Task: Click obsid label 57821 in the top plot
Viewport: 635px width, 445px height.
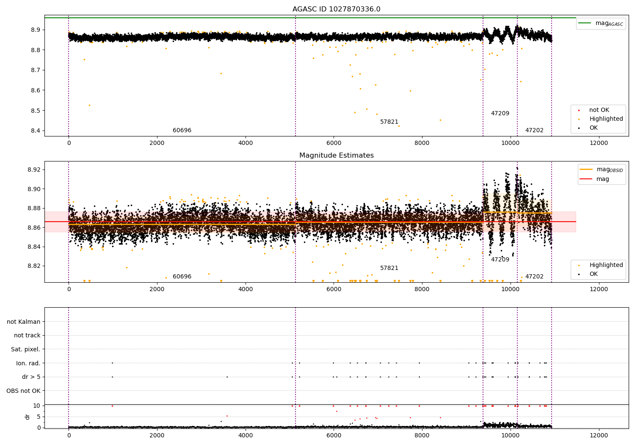Action: 389,122
